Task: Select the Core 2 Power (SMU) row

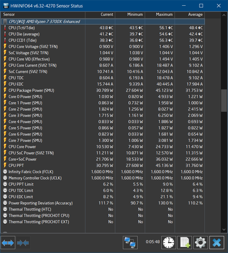Action: pyautogui.click(x=103, y=109)
